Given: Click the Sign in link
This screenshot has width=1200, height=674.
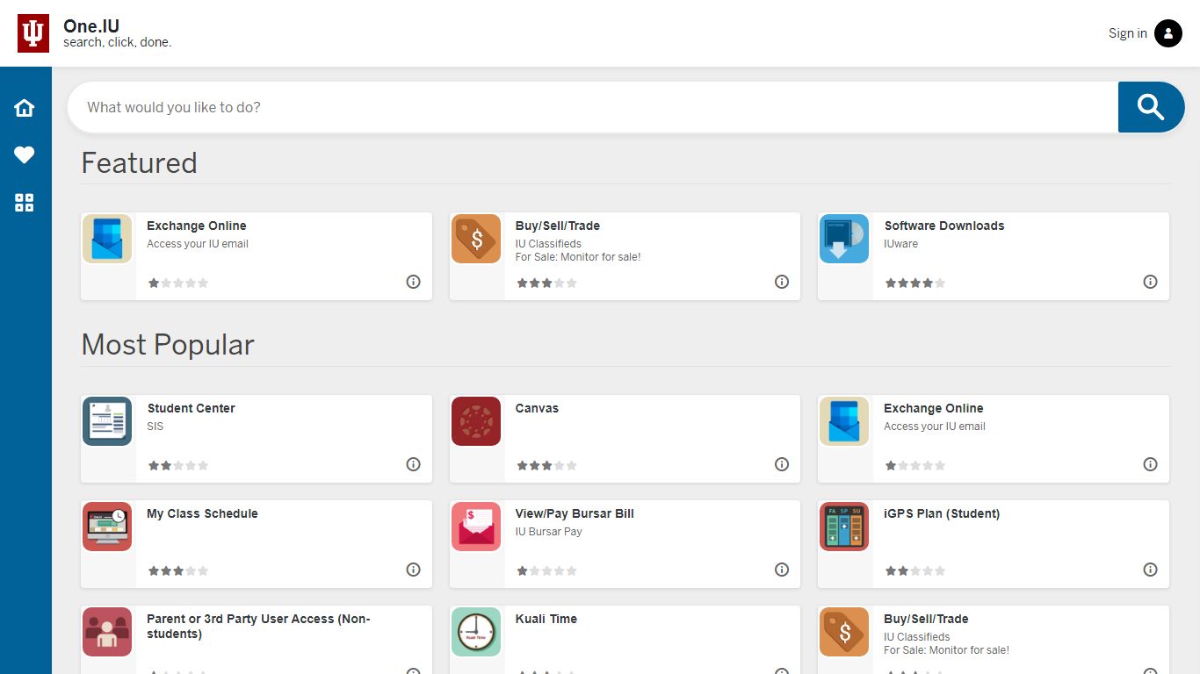Looking at the screenshot, I should coord(1128,33).
